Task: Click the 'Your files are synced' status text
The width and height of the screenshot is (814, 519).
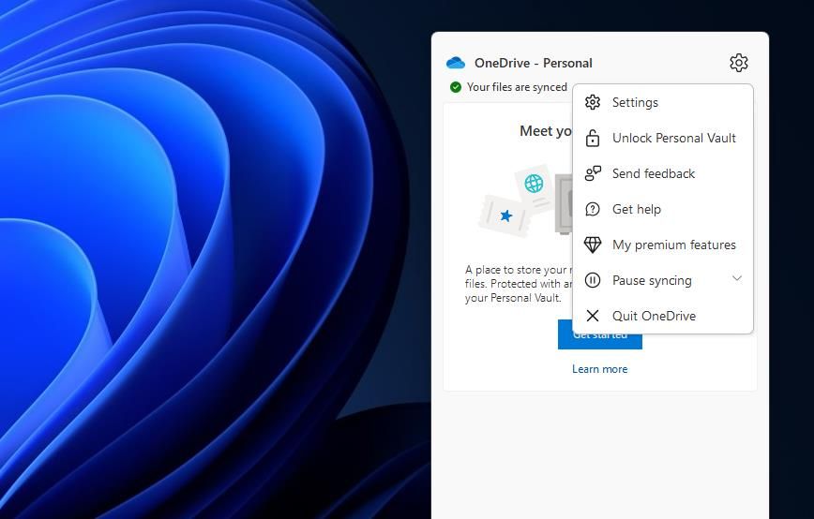Action: [517, 87]
